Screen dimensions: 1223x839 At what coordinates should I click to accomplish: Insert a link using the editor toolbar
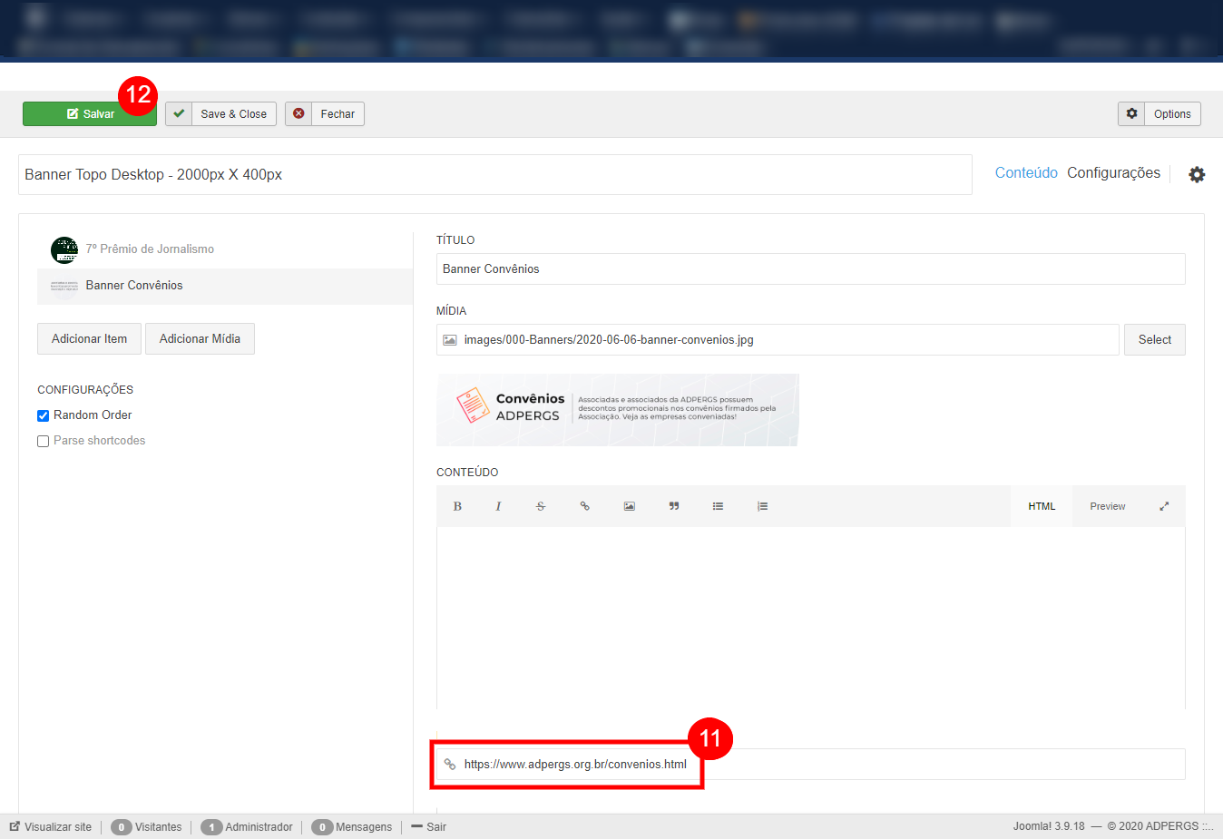tap(585, 506)
